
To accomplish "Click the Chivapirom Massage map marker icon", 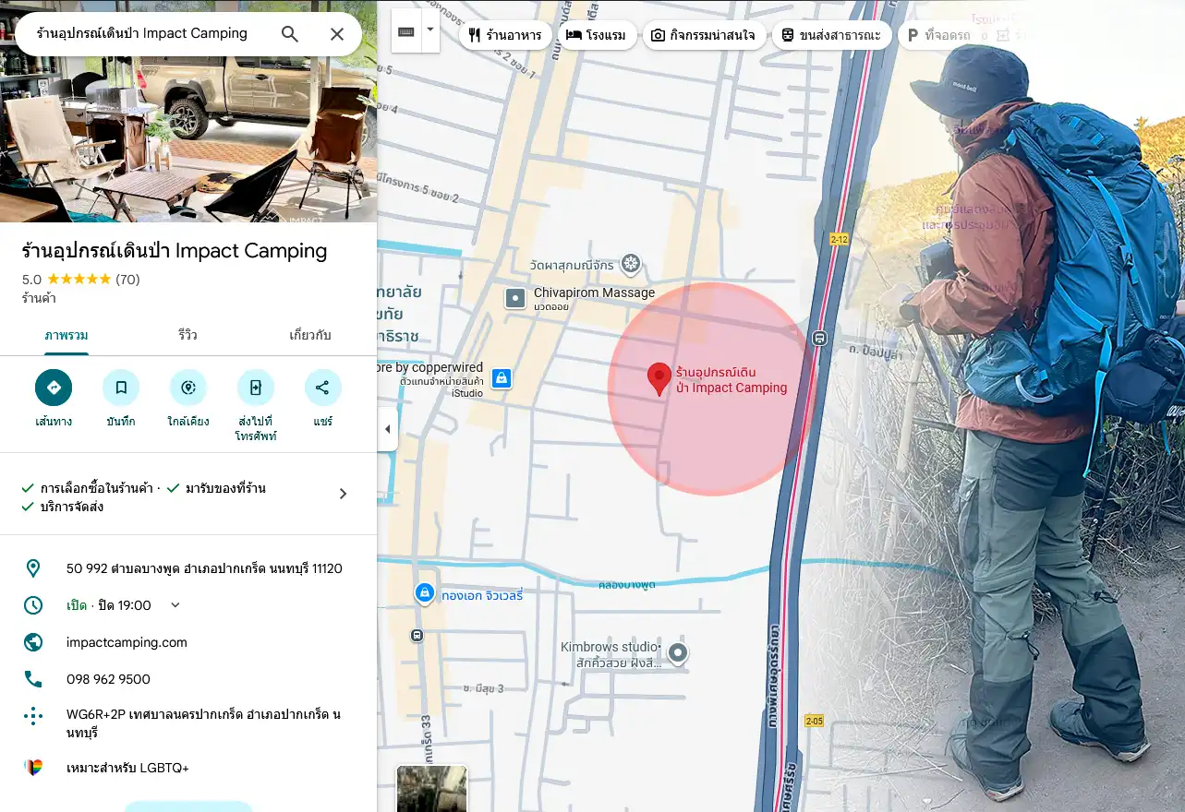I will click(514, 298).
